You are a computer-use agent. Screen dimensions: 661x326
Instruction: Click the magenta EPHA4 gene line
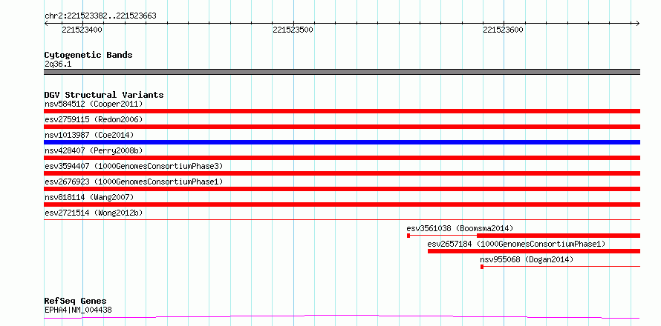tap(342, 317)
